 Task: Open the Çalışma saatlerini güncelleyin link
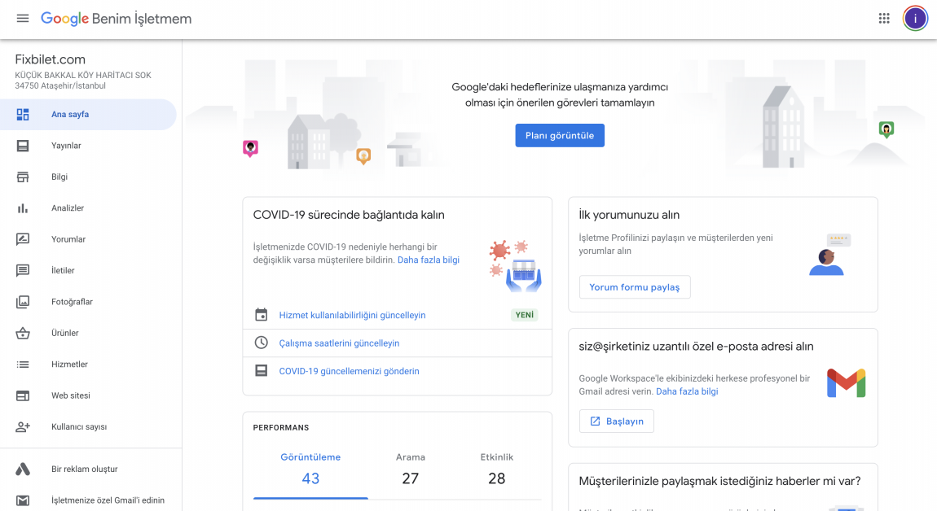click(339, 343)
